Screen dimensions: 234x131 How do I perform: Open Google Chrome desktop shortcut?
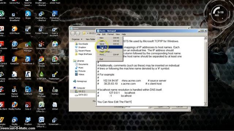[x=41, y=61]
